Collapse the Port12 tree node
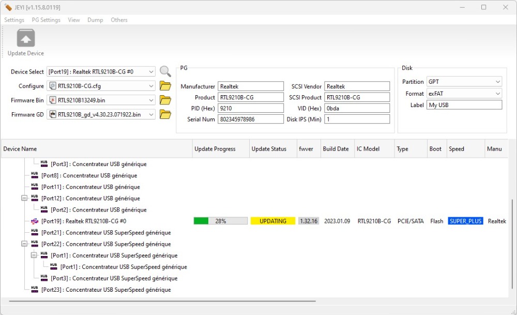Screen dimensions: 517x315 tap(24, 199)
